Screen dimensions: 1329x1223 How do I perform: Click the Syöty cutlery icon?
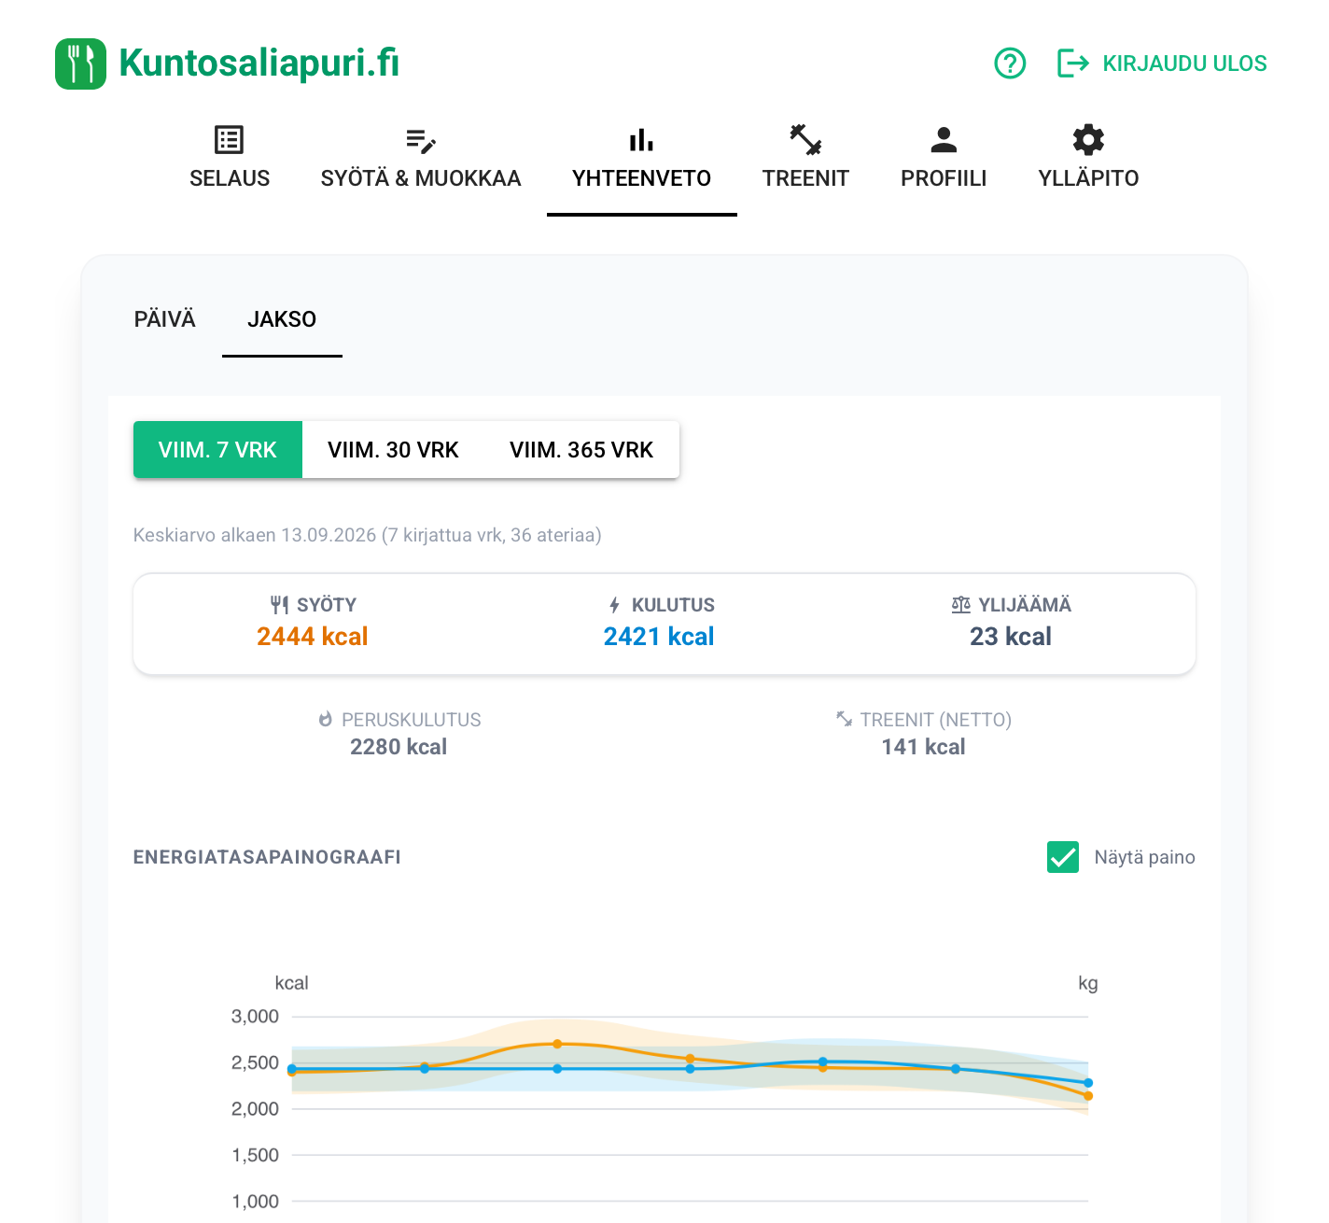tap(279, 605)
